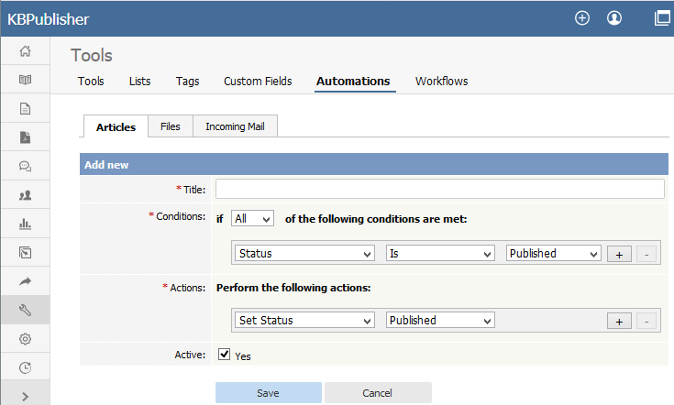Open the knowledgebase book icon
Image resolution: width=674 pixels, height=405 pixels.
(x=25, y=80)
